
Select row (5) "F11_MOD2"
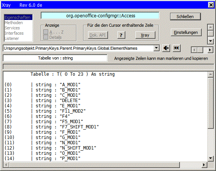point(105,111)
